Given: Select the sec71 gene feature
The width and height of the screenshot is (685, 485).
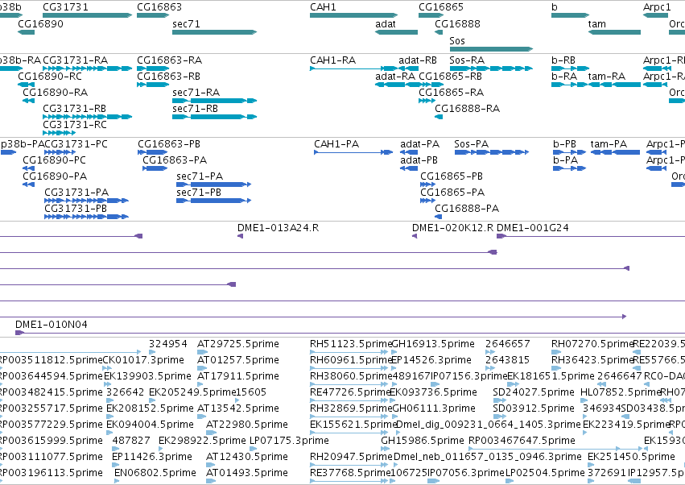Looking at the screenshot, I should (214, 32).
